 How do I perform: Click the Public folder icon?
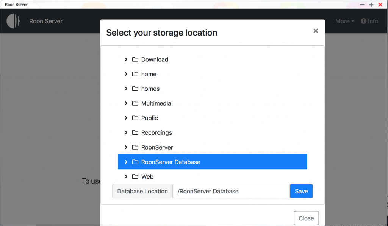tap(135, 118)
